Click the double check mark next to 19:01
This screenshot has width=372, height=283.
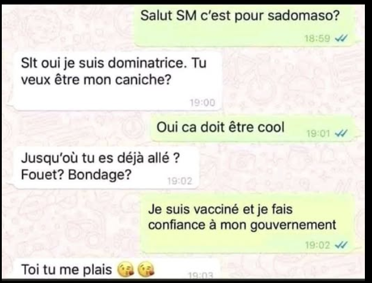tap(341, 133)
